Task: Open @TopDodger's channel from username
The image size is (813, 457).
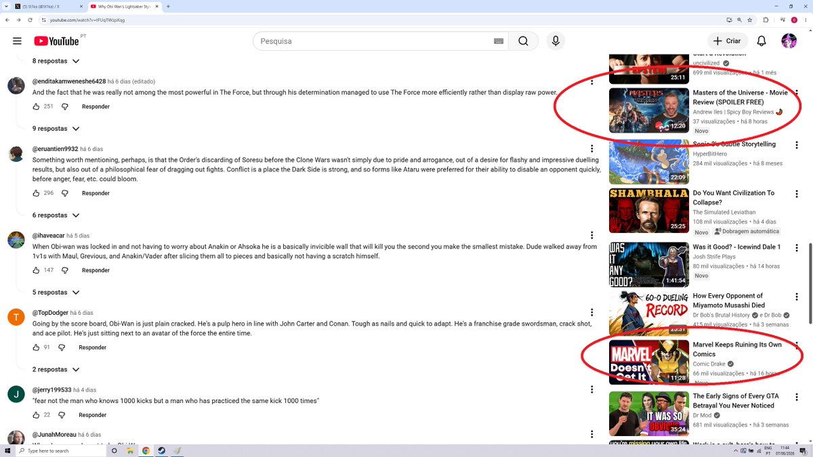Action: tap(50, 313)
